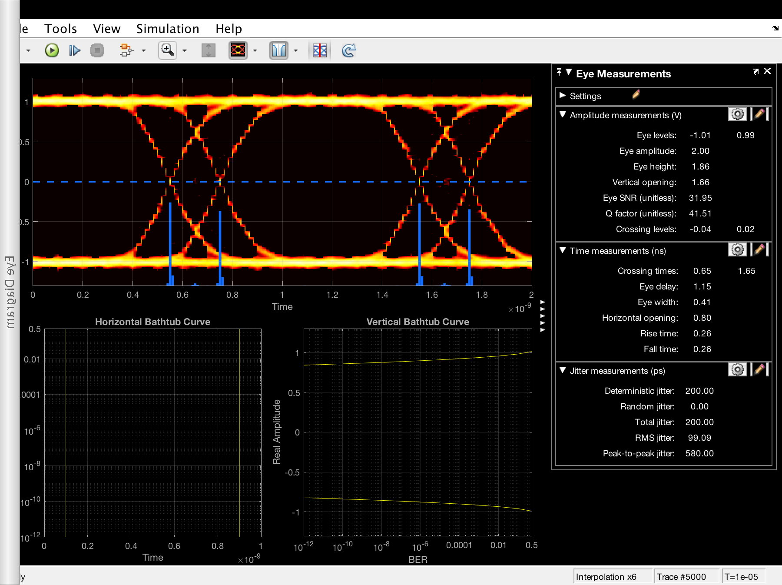The width and height of the screenshot is (782, 585).
Task: Toggle the eye diagram display button
Action: pos(238,50)
